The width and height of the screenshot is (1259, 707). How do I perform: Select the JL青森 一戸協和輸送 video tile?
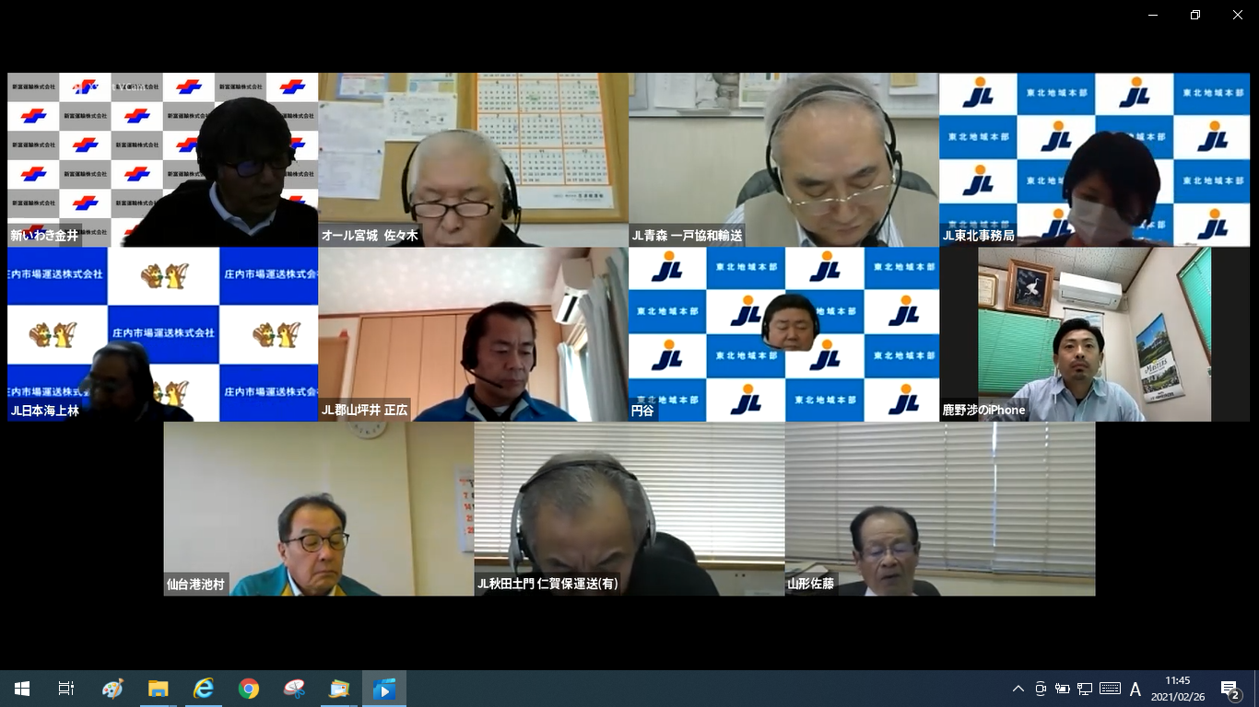tap(784, 160)
